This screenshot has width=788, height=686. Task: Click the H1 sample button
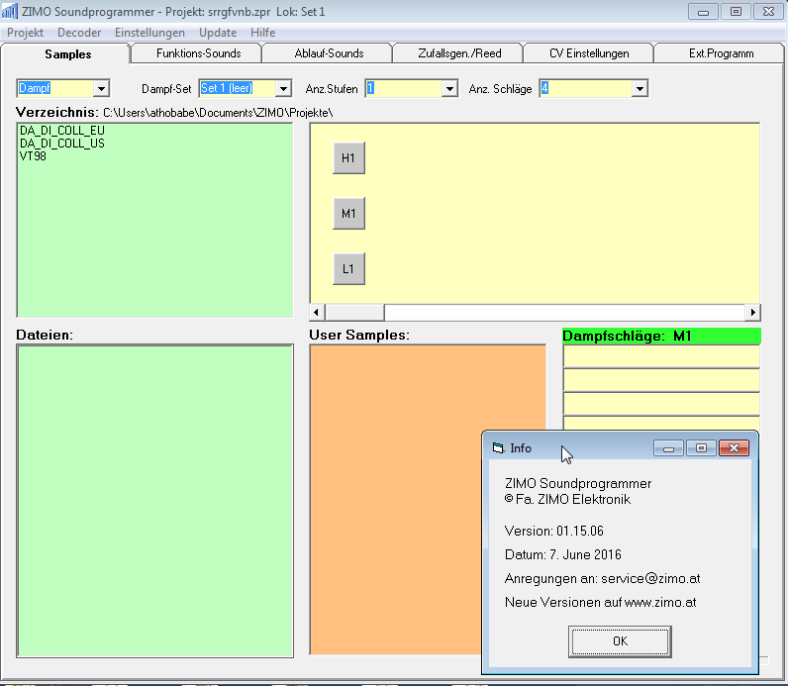pos(348,157)
